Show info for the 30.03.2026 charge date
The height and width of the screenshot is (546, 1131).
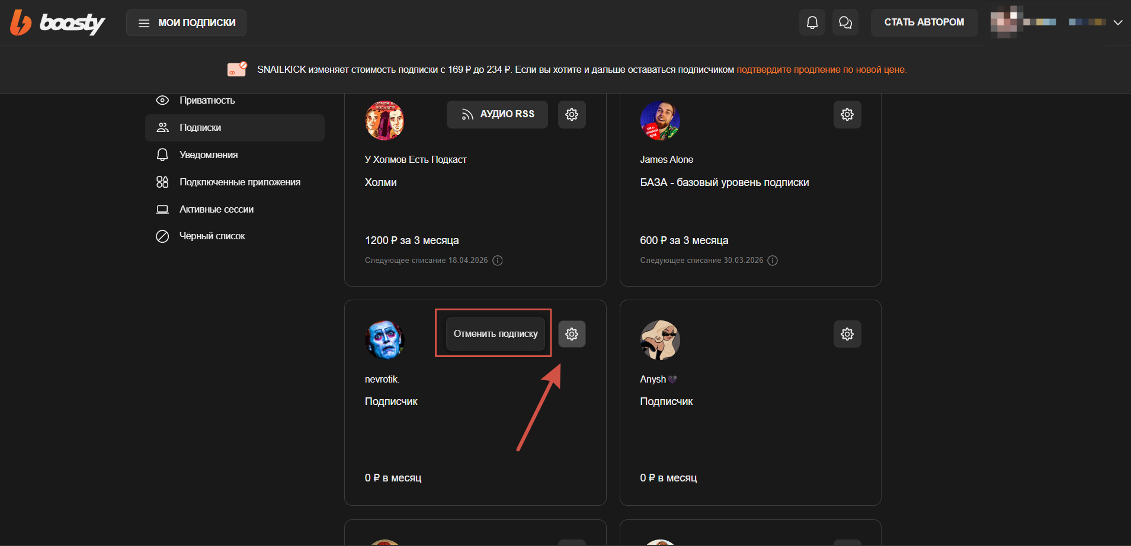pos(773,261)
